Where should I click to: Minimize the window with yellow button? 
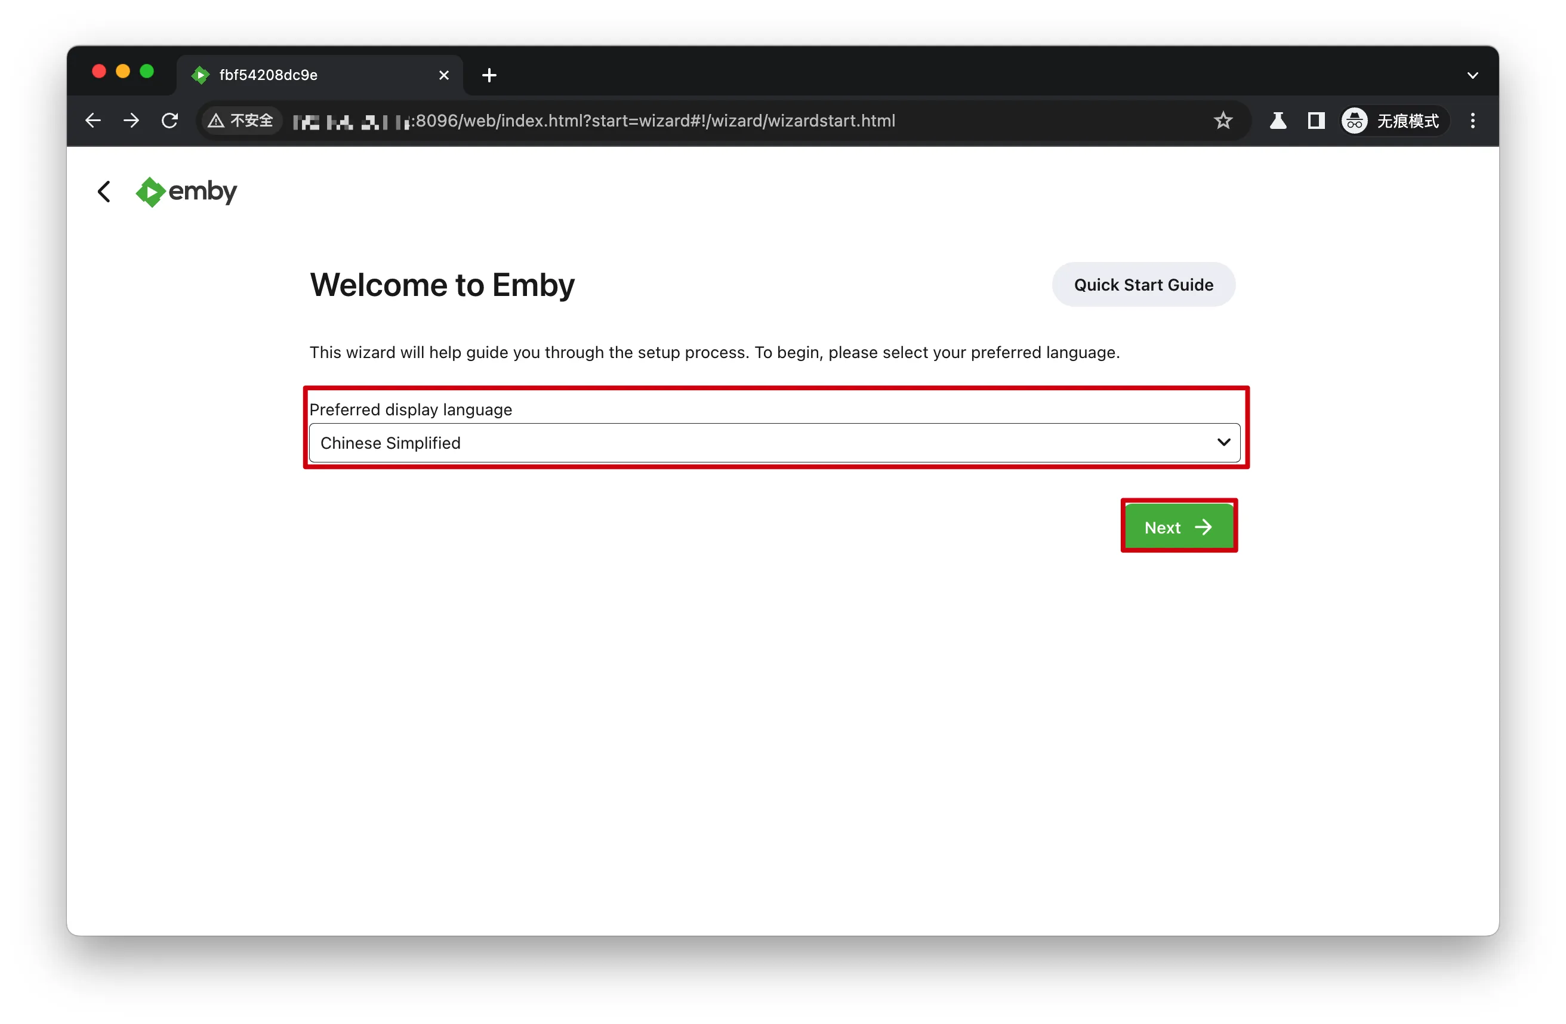[123, 71]
